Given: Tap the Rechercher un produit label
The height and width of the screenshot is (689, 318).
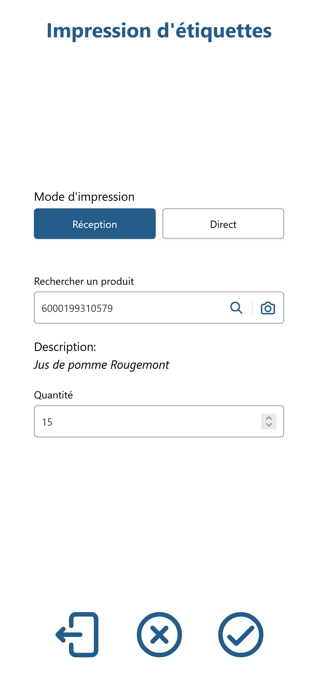Looking at the screenshot, I should click(x=84, y=281).
